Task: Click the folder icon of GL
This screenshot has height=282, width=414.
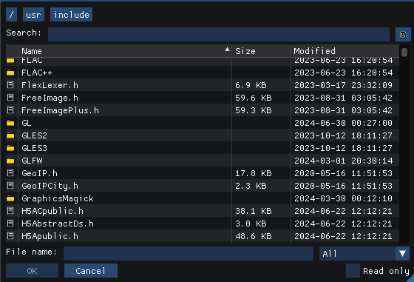Action: (x=10, y=123)
